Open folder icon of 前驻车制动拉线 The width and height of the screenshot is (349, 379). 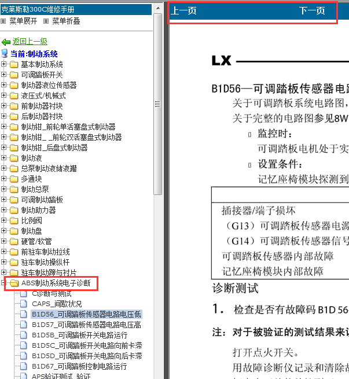[14, 252]
